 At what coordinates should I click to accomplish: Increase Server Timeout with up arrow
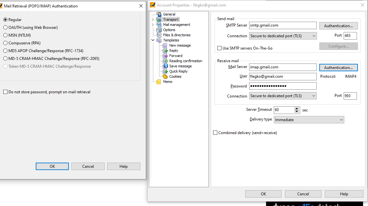tap(297, 109)
